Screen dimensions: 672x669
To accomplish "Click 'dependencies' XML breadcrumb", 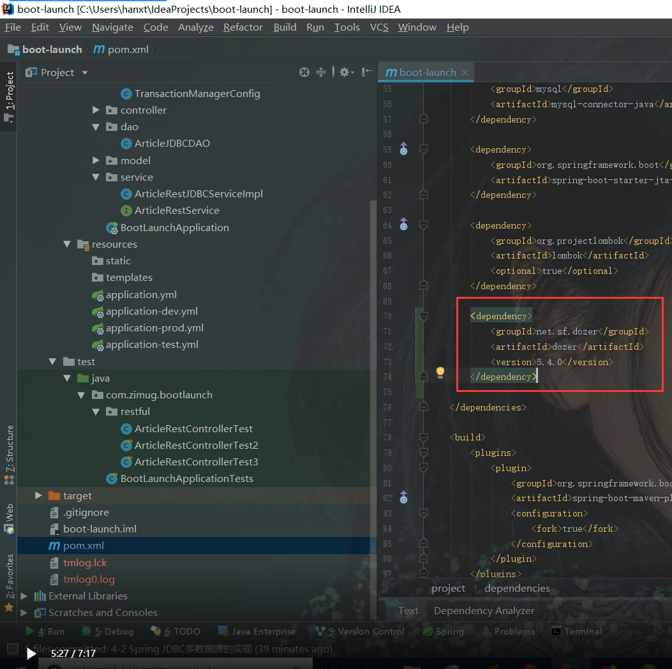I will [x=517, y=589].
